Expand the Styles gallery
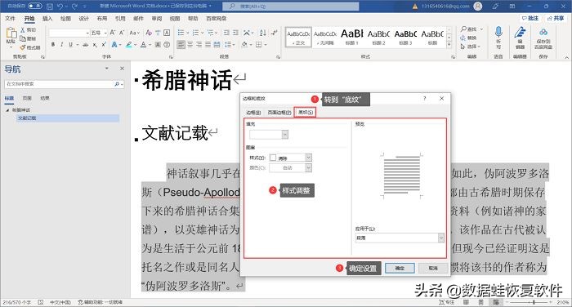 pos(449,45)
